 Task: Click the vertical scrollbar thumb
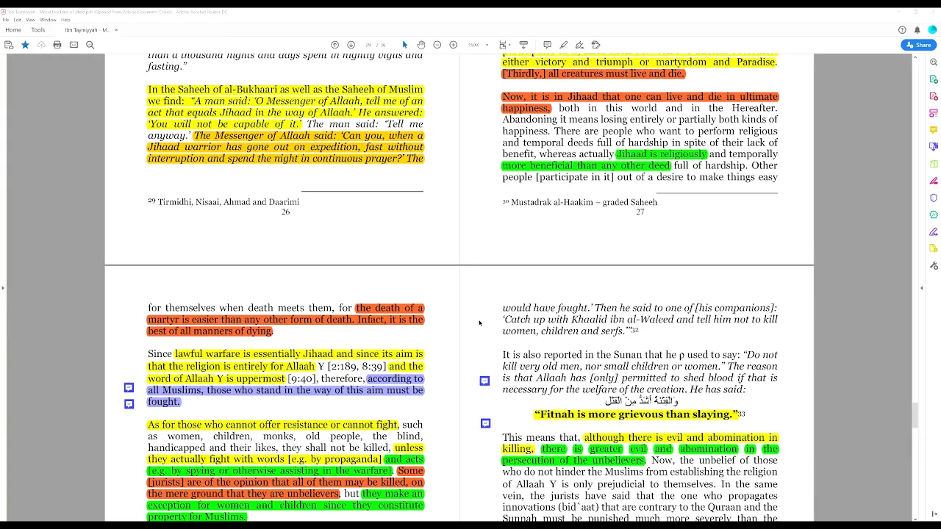click(915, 415)
